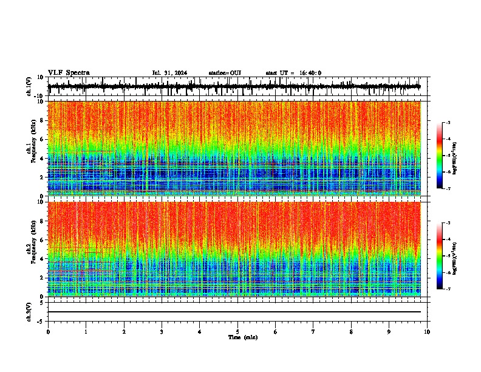Click the ch.2 spectrogram panel

point(234,249)
